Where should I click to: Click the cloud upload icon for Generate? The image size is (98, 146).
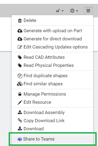tap(20, 31)
